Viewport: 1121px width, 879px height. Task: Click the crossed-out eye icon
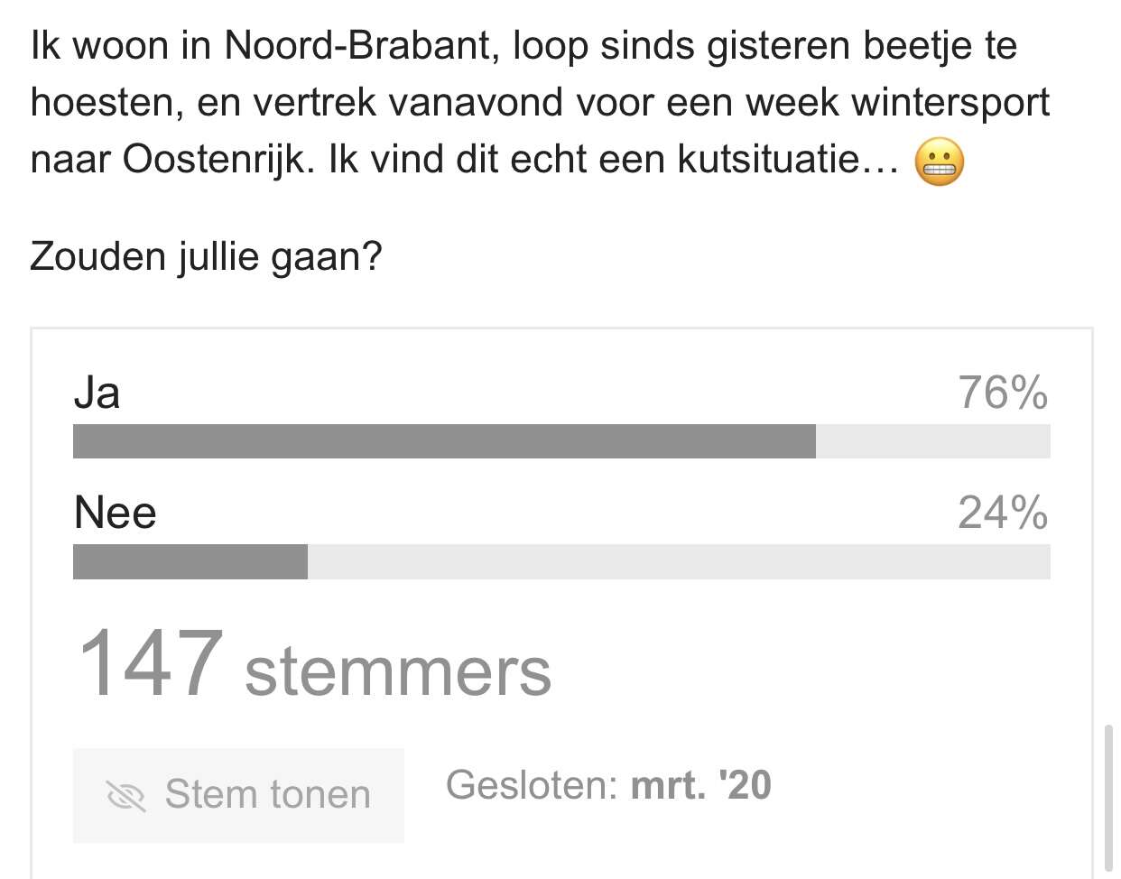click(125, 796)
